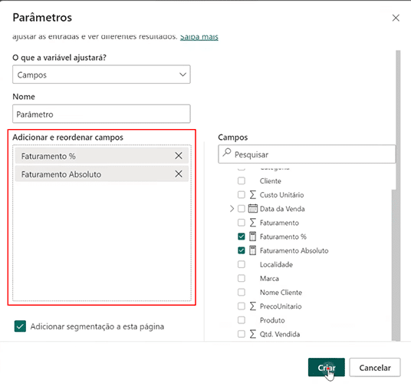Click the Qtd. Vendida sigma icon

(x=253, y=334)
